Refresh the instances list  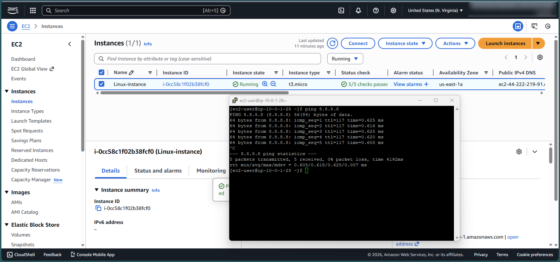click(332, 43)
